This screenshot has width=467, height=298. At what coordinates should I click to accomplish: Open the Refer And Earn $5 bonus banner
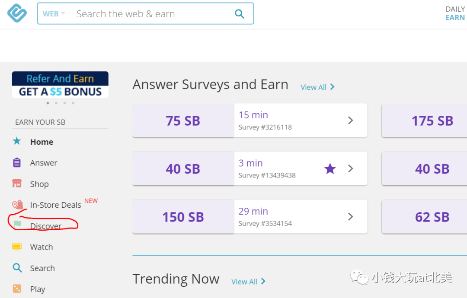tap(60, 85)
